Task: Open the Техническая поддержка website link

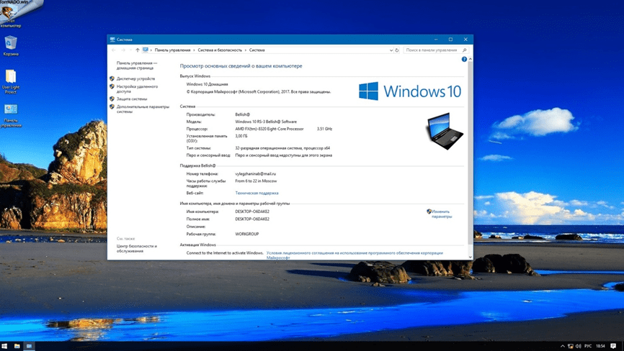Action: (x=257, y=193)
